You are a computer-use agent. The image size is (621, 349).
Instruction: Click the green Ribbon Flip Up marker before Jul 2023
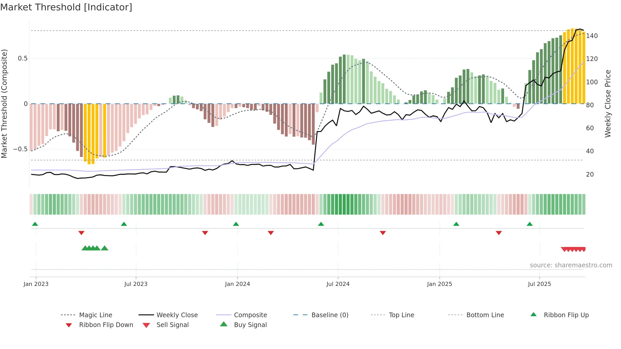click(124, 224)
